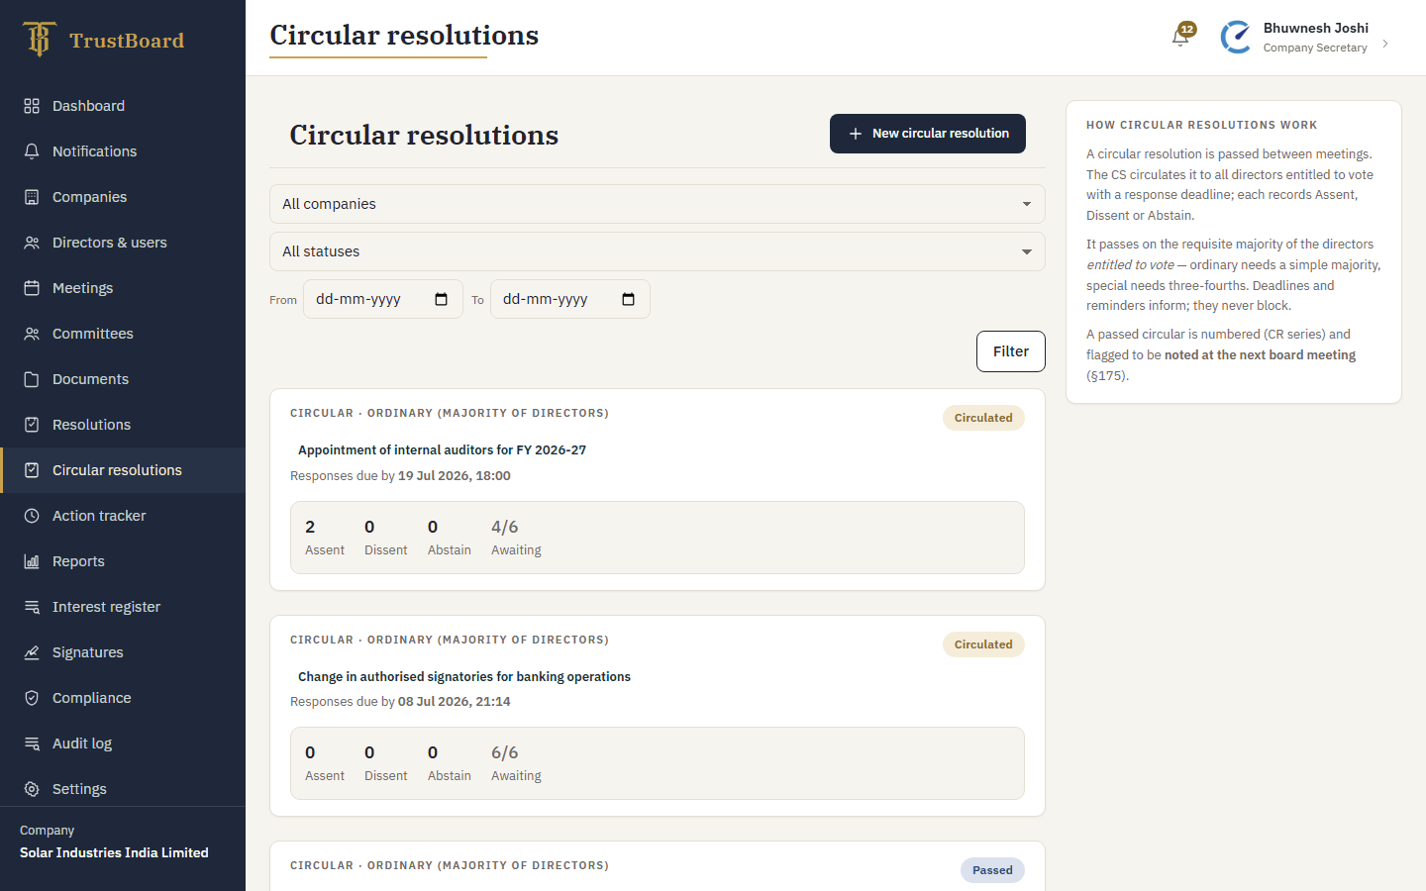1426x891 pixels.
Task: Click the From date input field
Action: pos(383,299)
